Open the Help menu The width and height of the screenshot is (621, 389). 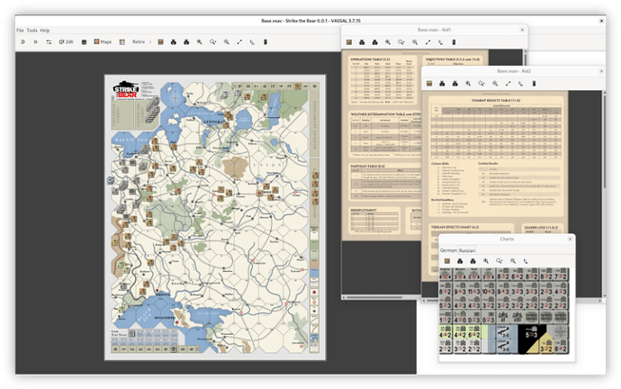point(45,30)
